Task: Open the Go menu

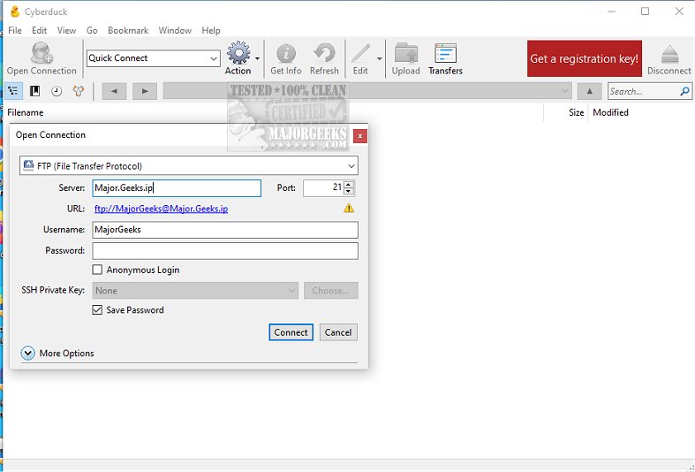Action: [92, 30]
